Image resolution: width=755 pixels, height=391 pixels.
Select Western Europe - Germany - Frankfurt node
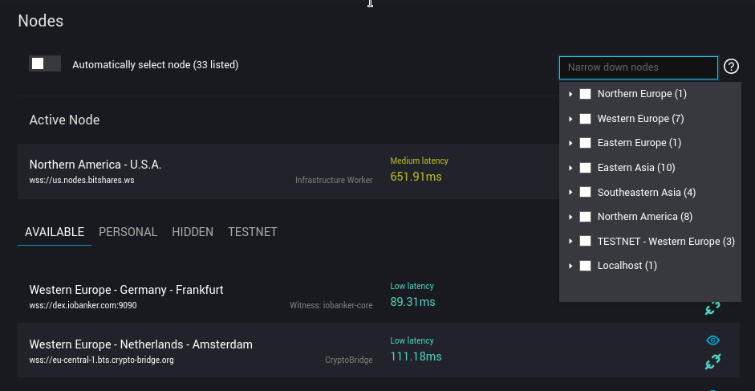click(126, 290)
